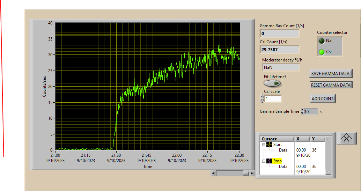
Task: Click the CsI scale input field
Action: tap(273, 99)
